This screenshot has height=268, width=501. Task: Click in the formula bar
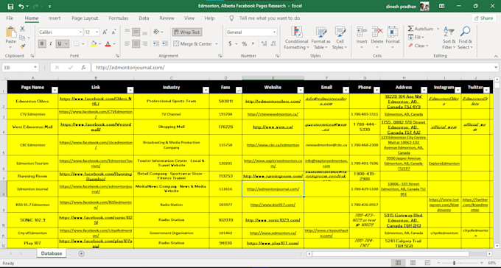pyautogui.click(x=292, y=68)
